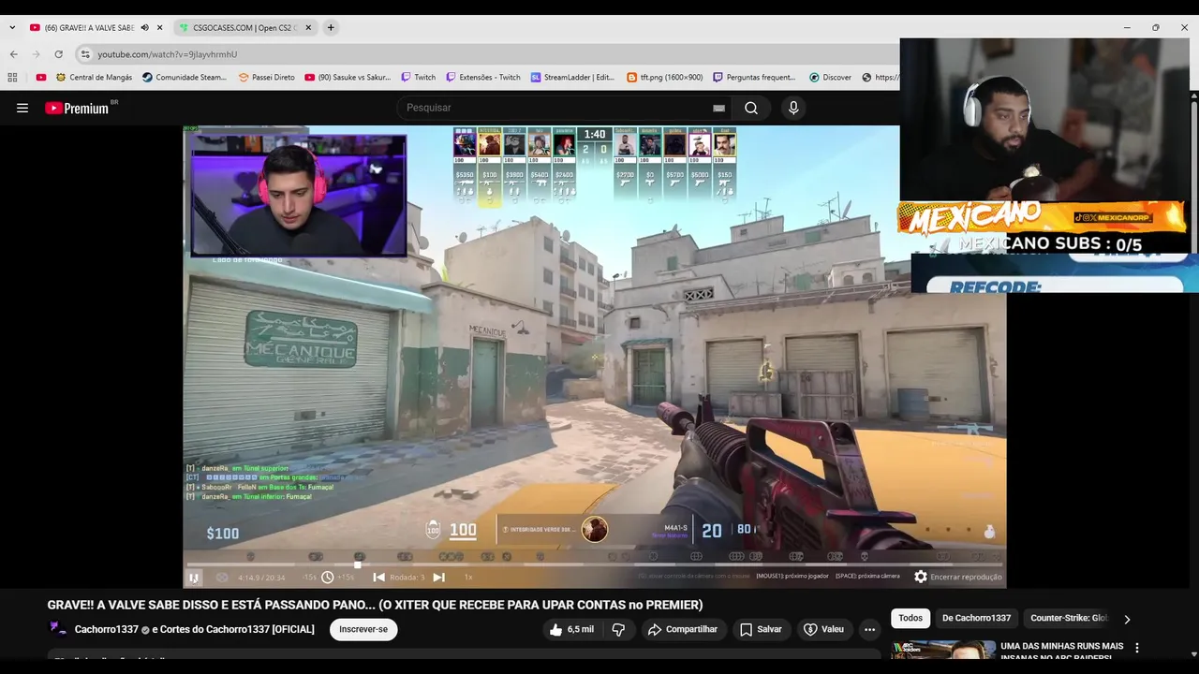Save the video with Salvar
1199x674 pixels.
pos(761,629)
